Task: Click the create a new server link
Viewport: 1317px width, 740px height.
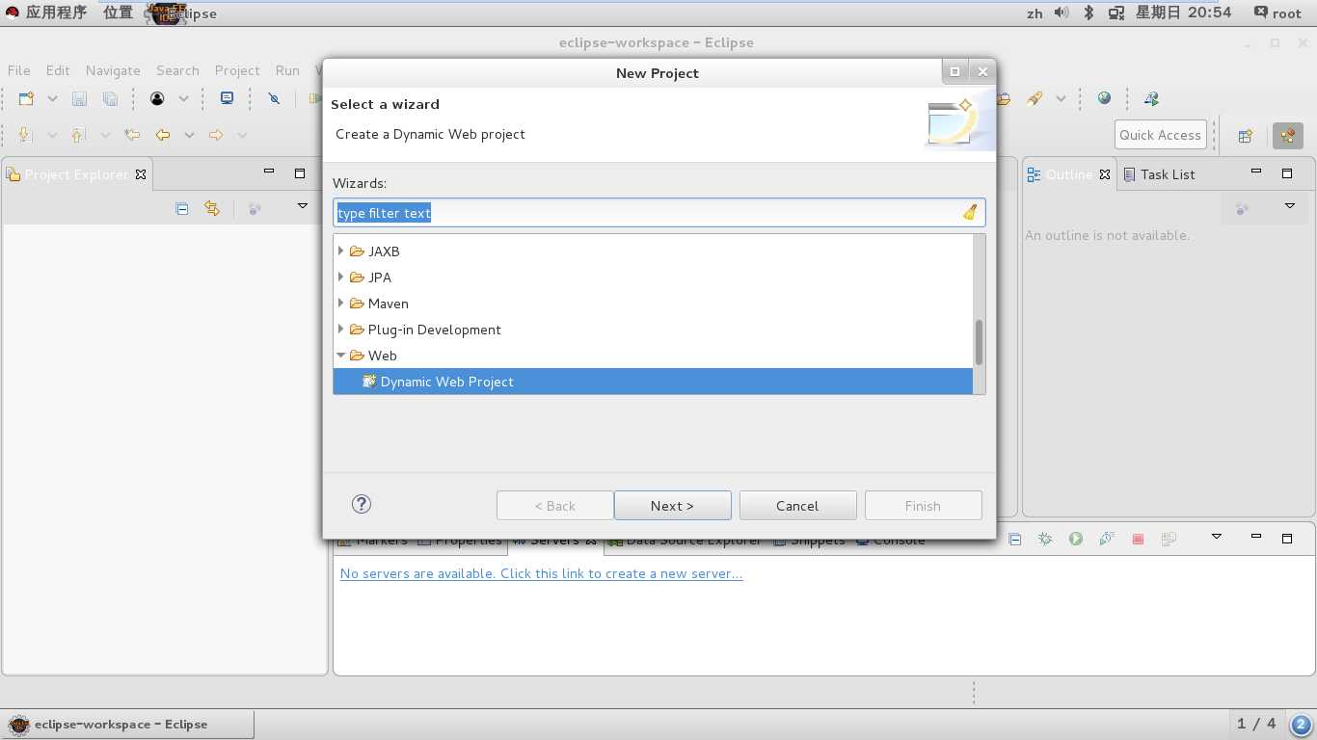Action: tap(541, 573)
